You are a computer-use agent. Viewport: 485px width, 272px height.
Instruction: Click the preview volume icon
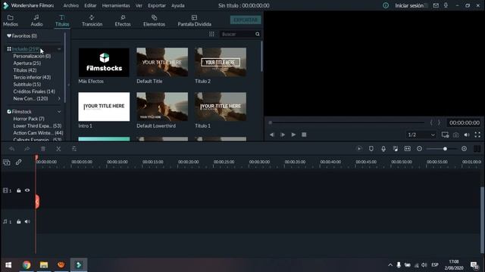tap(467, 134)
